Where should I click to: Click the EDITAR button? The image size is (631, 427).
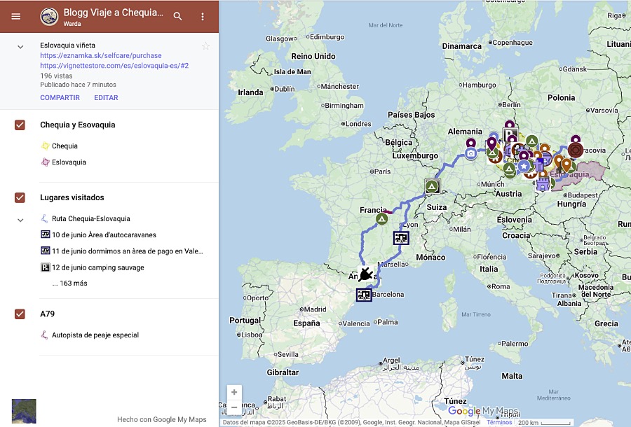pyautogui.click(x=107, y=97)
